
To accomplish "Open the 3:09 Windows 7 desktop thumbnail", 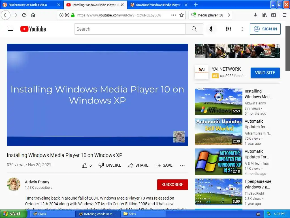I will [218, 192].
